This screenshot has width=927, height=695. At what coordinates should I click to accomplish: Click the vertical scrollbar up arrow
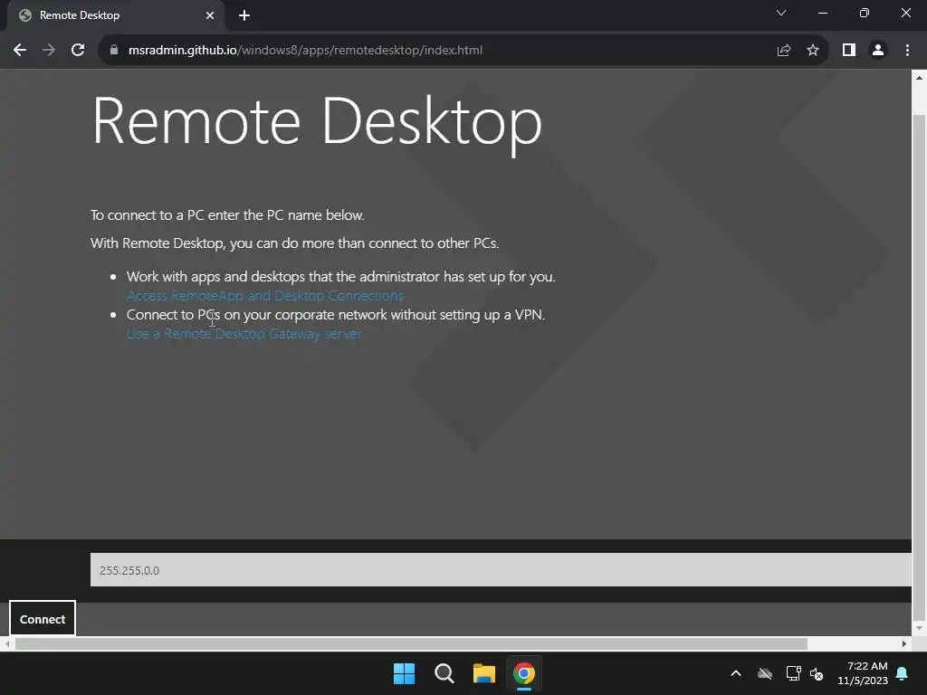pos(919,78)
